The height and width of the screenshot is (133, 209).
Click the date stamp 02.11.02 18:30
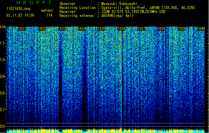coord(20,15)
